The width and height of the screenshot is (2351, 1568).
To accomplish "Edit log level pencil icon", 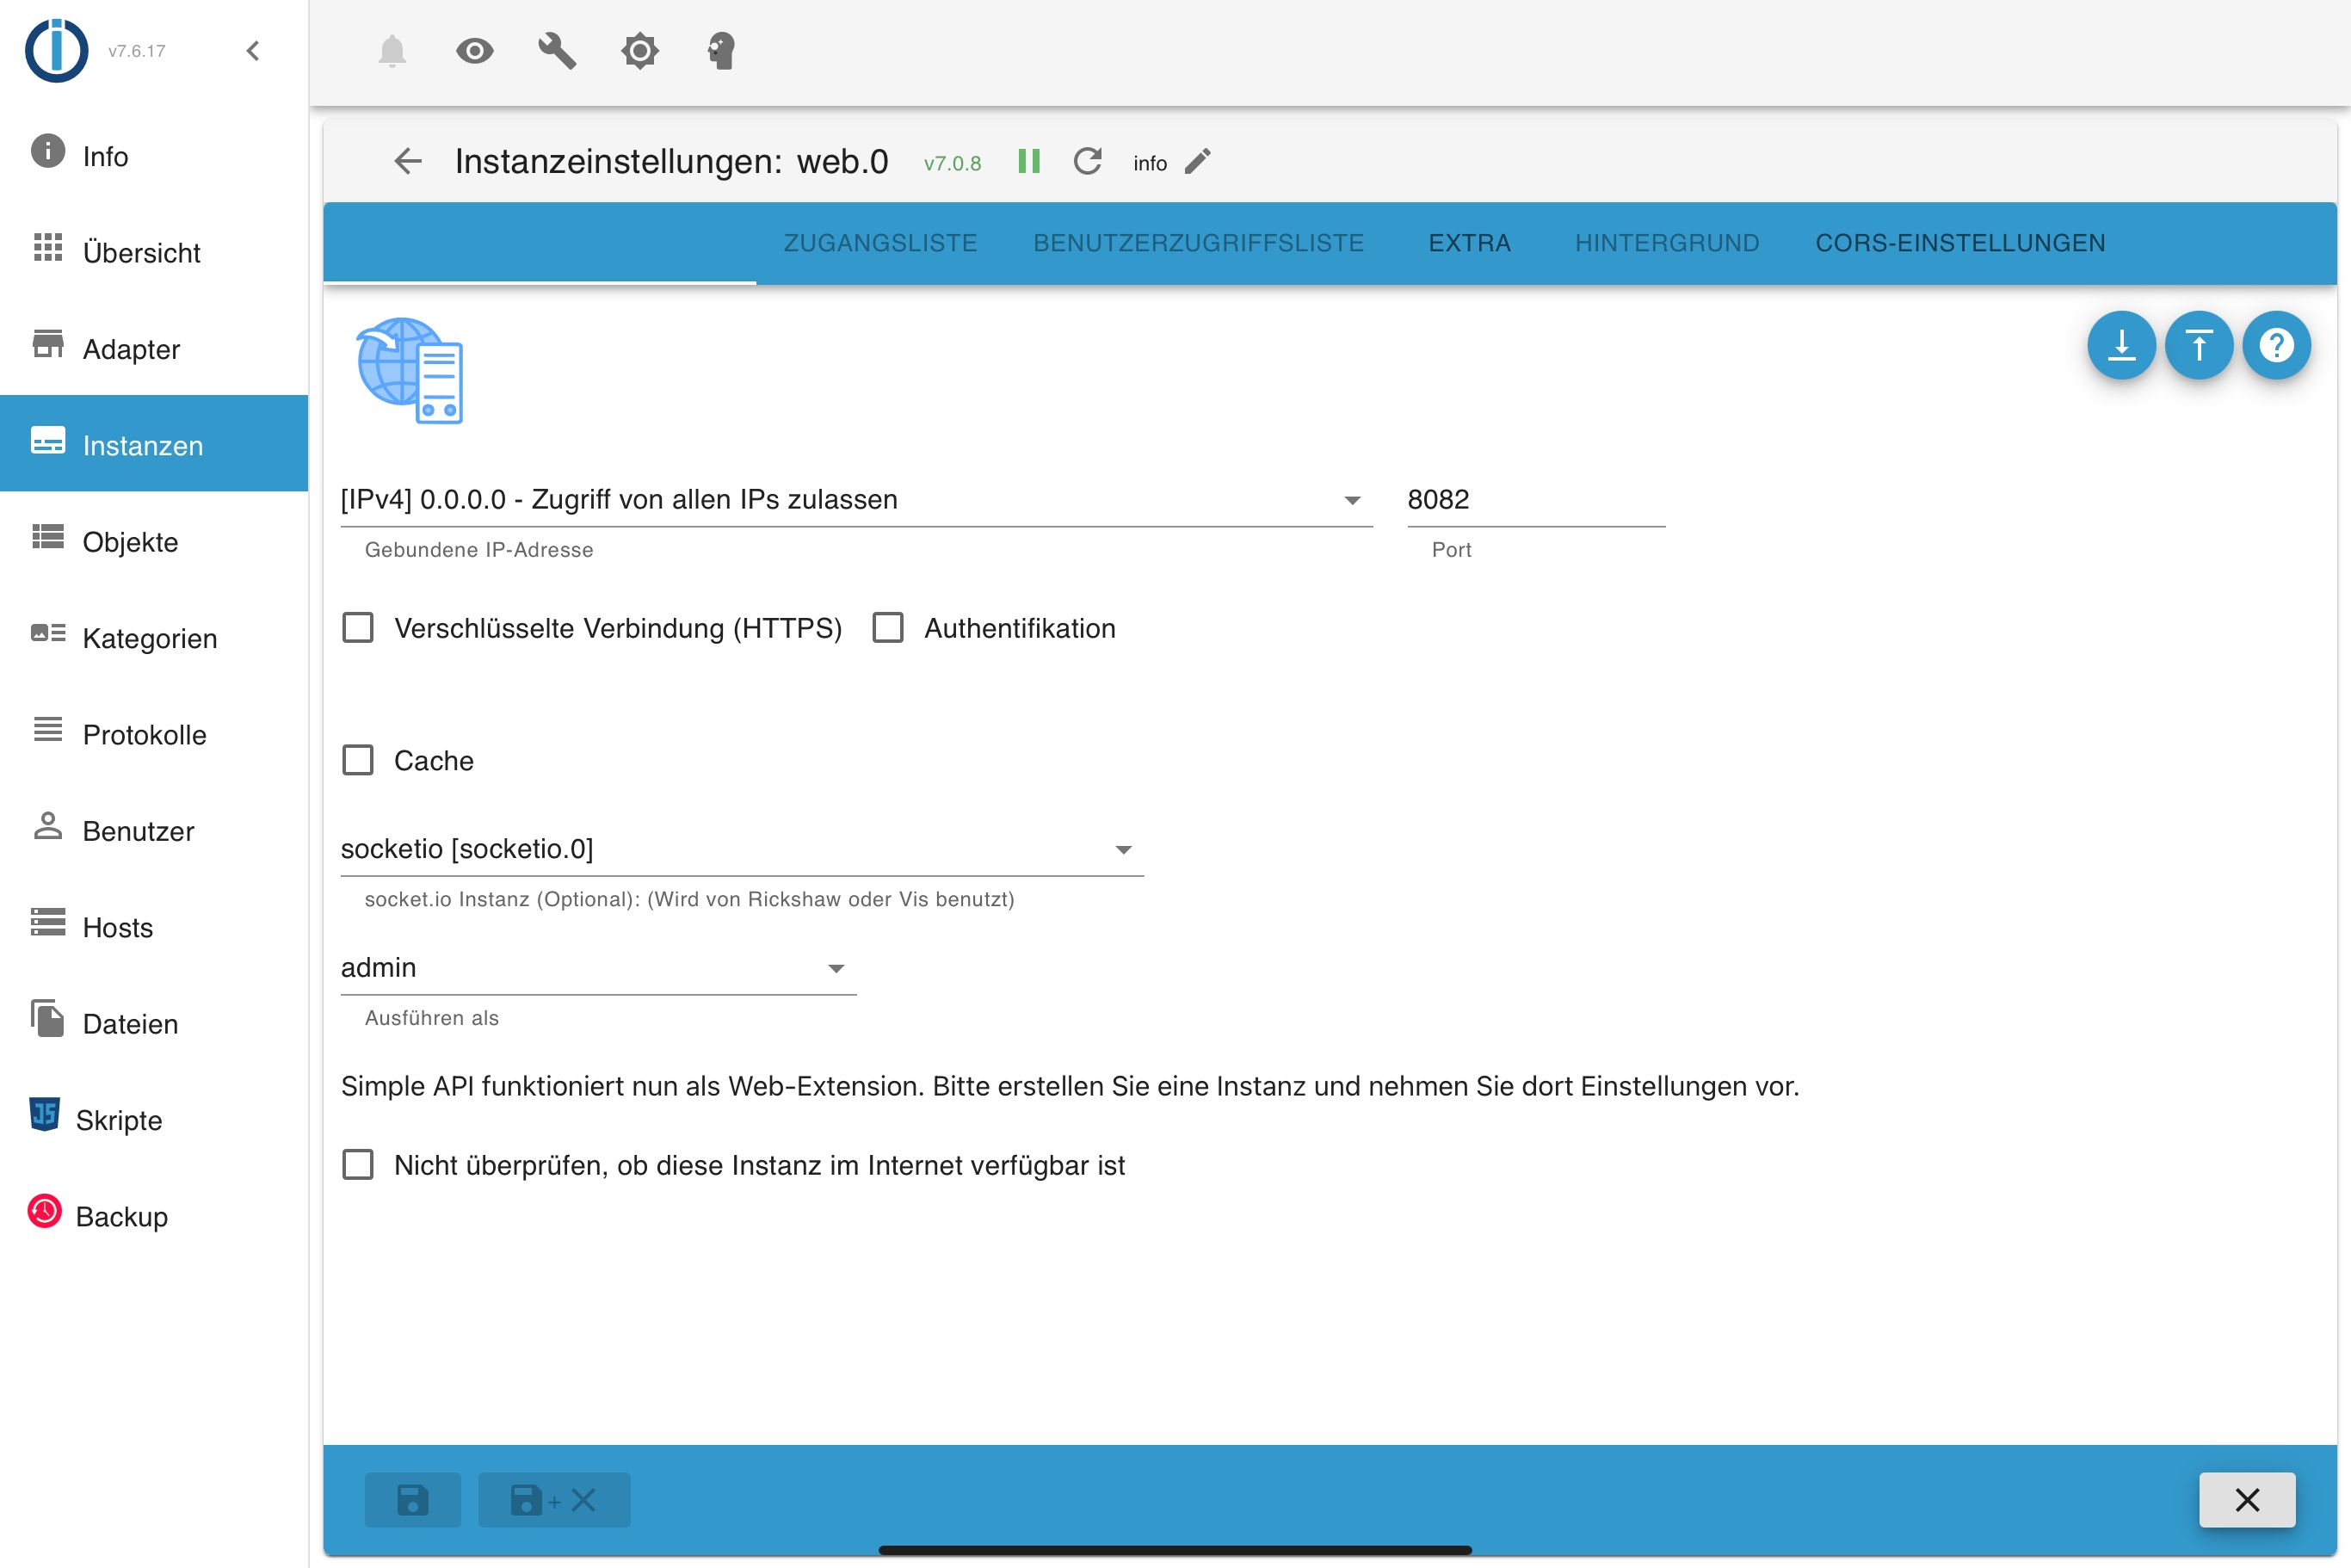I will [x=1197, y=162].
